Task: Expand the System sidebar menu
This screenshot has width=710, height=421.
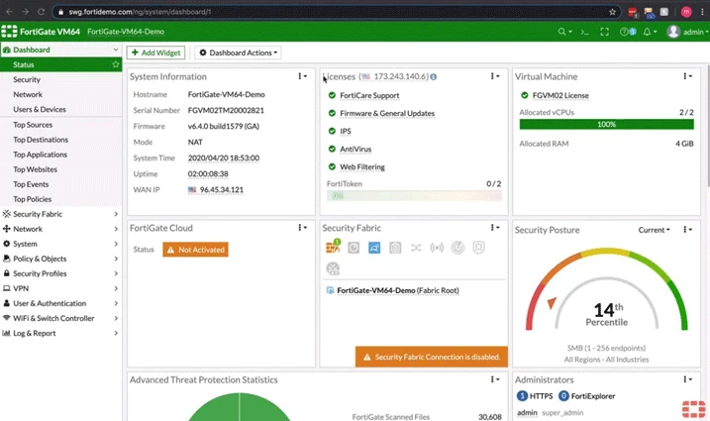Action: click(60, 244)
